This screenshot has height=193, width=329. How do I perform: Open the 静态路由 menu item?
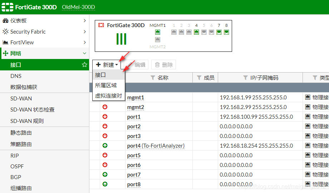point(44,133)
